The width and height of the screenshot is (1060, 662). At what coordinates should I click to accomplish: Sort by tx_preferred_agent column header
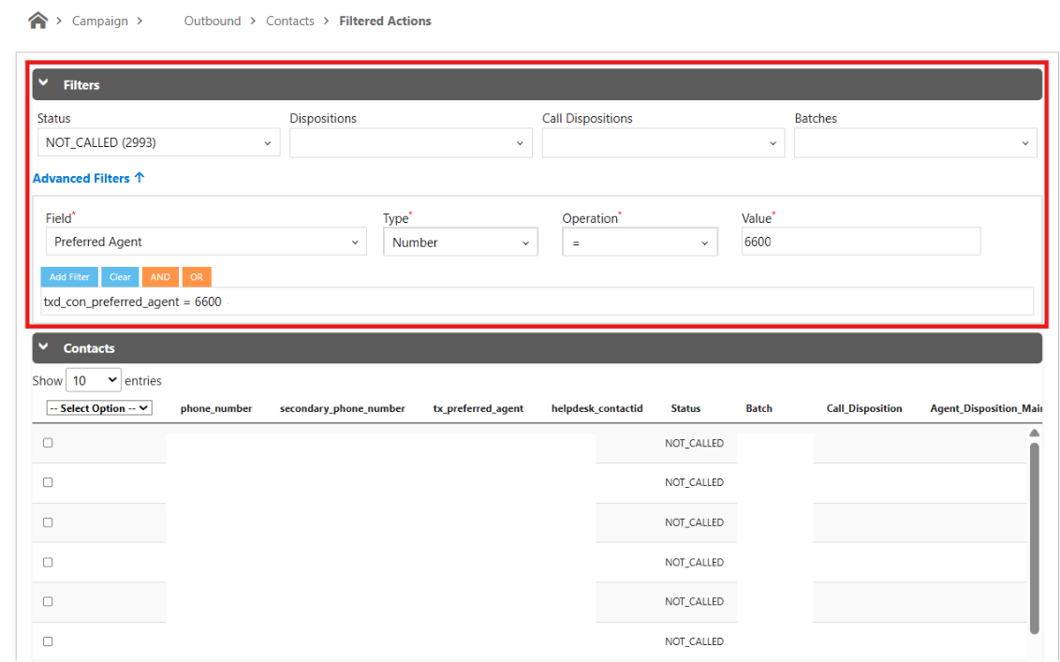pos(478,408)
